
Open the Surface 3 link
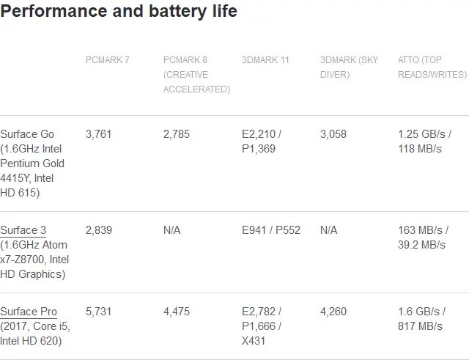tap(23, 230)
